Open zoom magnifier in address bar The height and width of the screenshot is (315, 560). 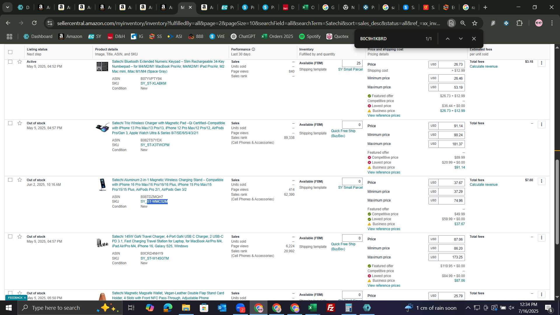tap(463, 23)
